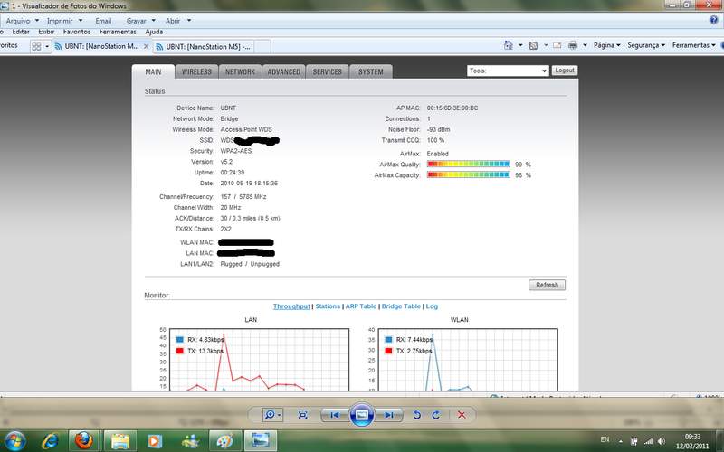Viewport: 724px width, 452px height.
Task: Click Email in Photo Viewer toolbar
Action: click(103, 21)
